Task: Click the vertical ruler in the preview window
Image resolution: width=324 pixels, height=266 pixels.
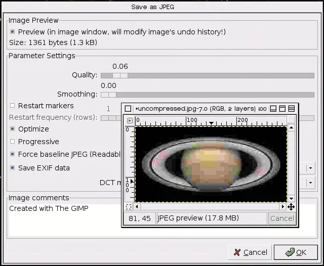Action: click(130, 164)
